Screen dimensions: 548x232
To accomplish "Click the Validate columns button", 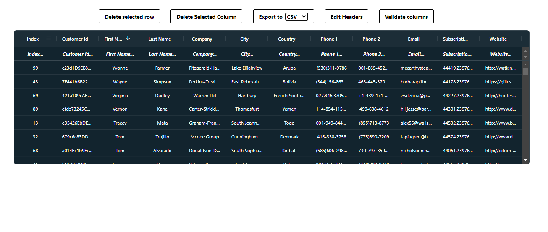I will click(406, 17).
